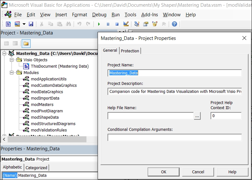Click the View Object icon in Project pane
The image size is (252, 180).
(x=15, y=43)
